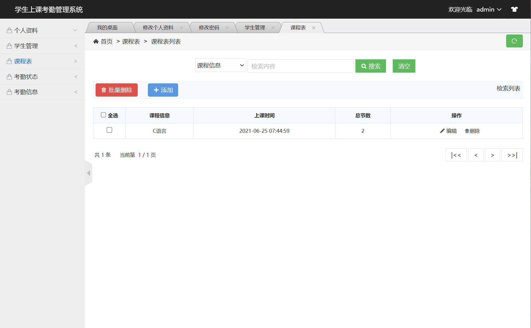Check the checkbox for the C语言 row
Image resolution: width=531 pixels, height=328 pixels.
(109, 130)
